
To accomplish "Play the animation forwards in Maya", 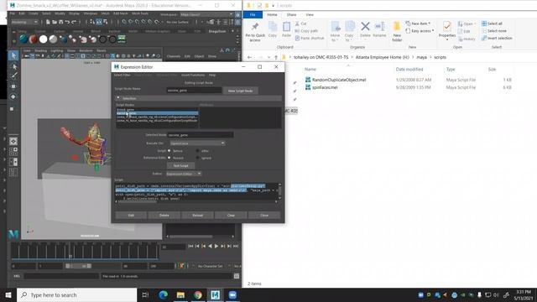I will (216, 246).
